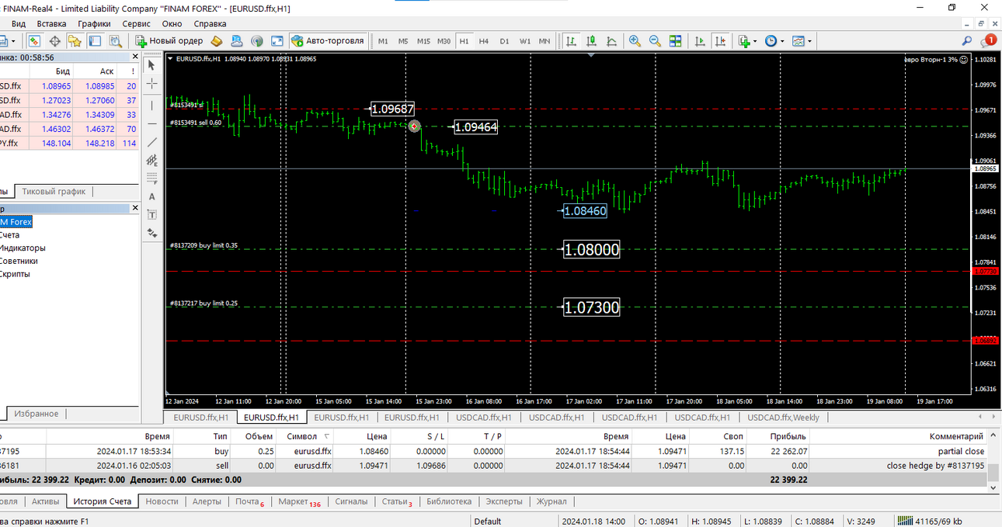This screenshot has width=1002, height=527.
Task: Open the arrows objects tool
Action: [x=152, y=233]
